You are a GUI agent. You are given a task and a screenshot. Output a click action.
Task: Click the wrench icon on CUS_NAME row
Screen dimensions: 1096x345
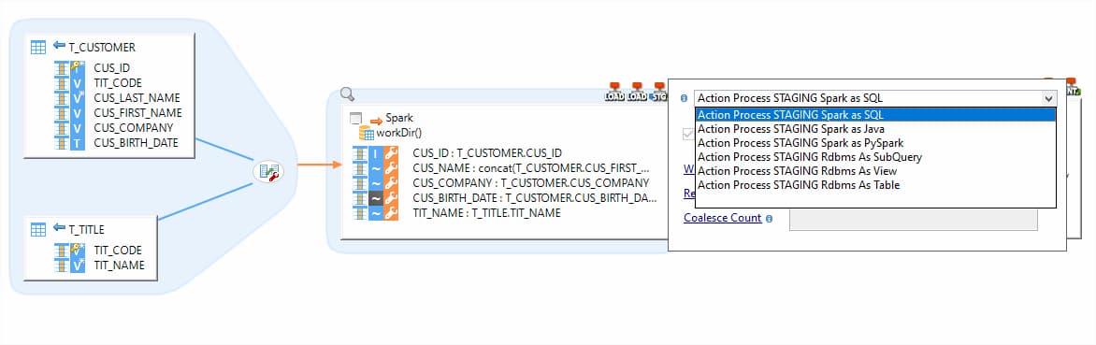pyautogui.click(x=392, y=168)
